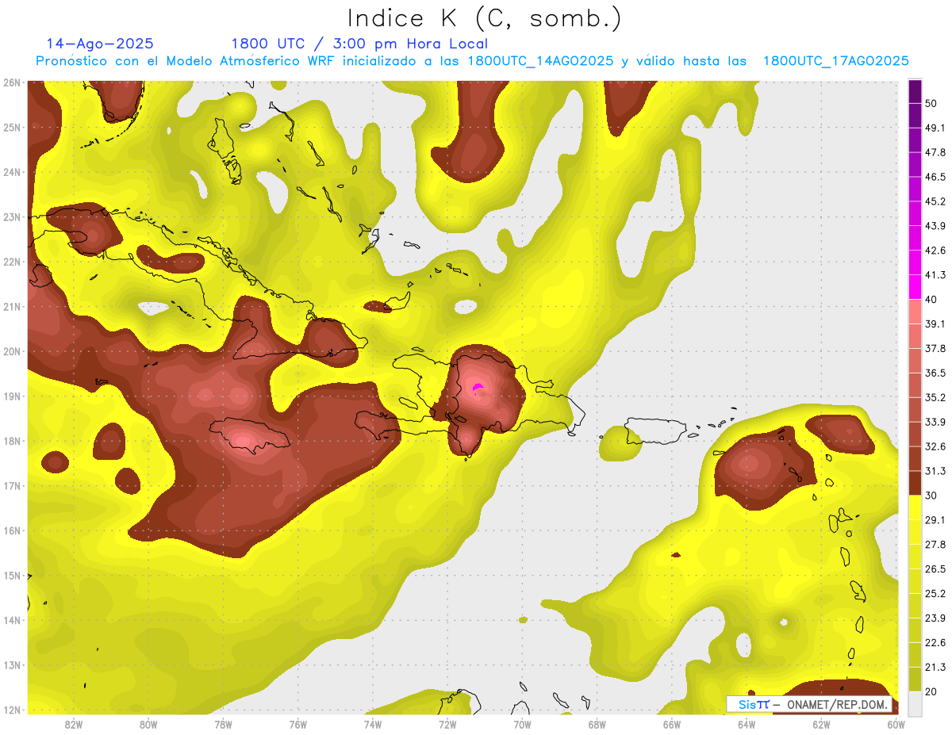This screenshot has height=735, width=952.
Task: Click the latitude label '16N'
Action: pos(12,530)
